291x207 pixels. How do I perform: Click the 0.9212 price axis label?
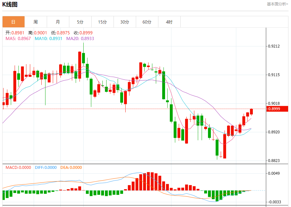[x=274, y=46]
